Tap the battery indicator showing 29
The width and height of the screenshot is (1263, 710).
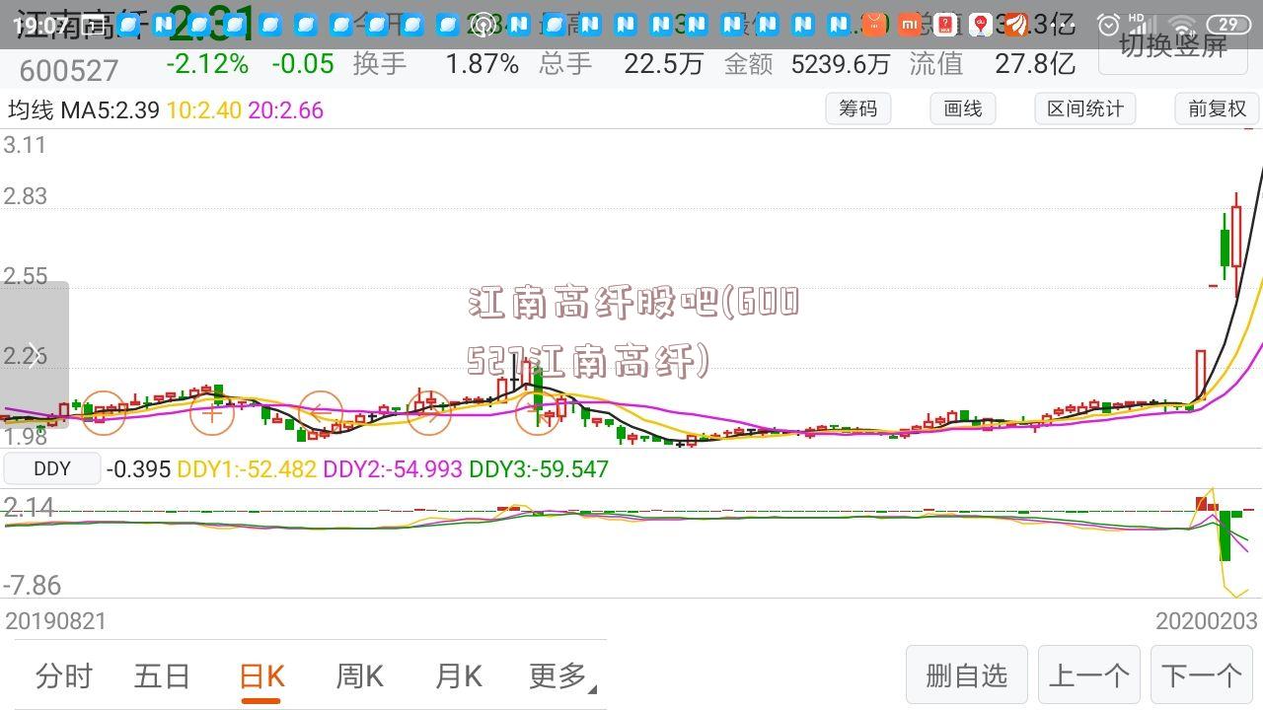click(x=1227, y=25)
